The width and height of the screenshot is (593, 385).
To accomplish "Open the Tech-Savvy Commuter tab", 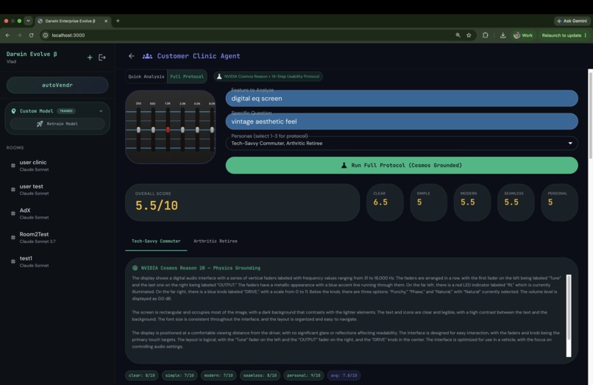I will [x=156, y=241].
